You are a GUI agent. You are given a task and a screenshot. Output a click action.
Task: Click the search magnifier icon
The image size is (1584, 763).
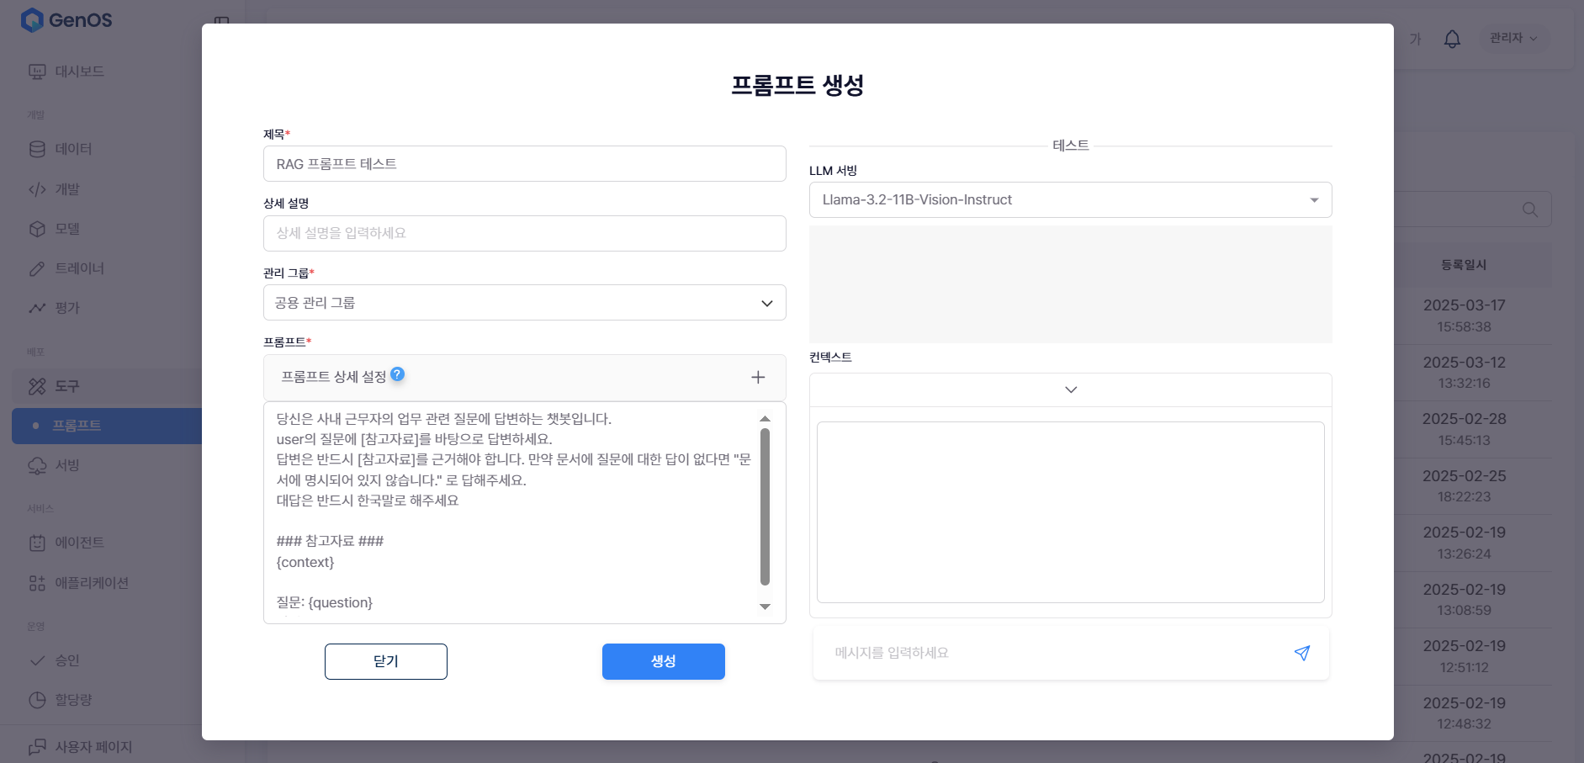[1529, 209]
